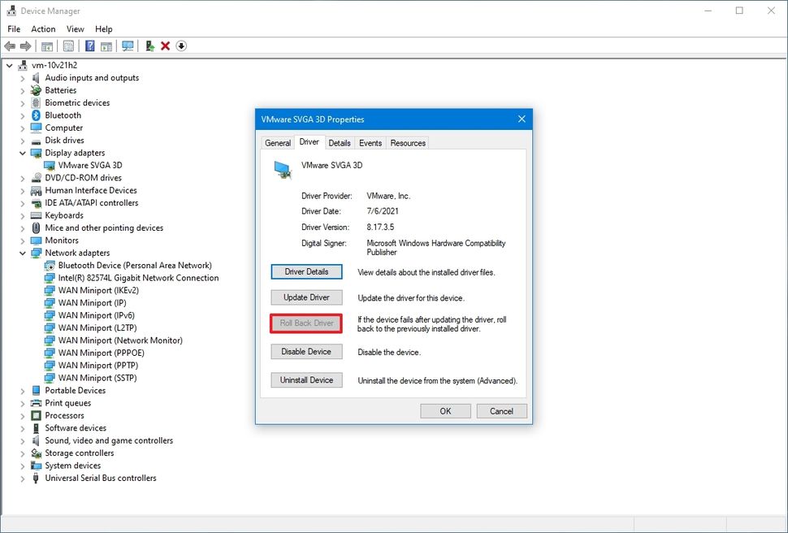The height and width of the screenshot is (533, 788).
Task: Expand the Processors category
Action: click(23, 416)
